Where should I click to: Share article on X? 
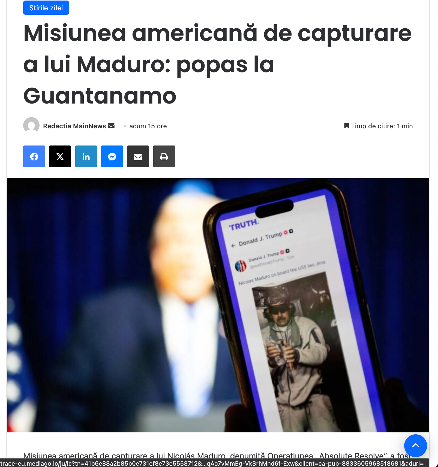click(60, 156)
